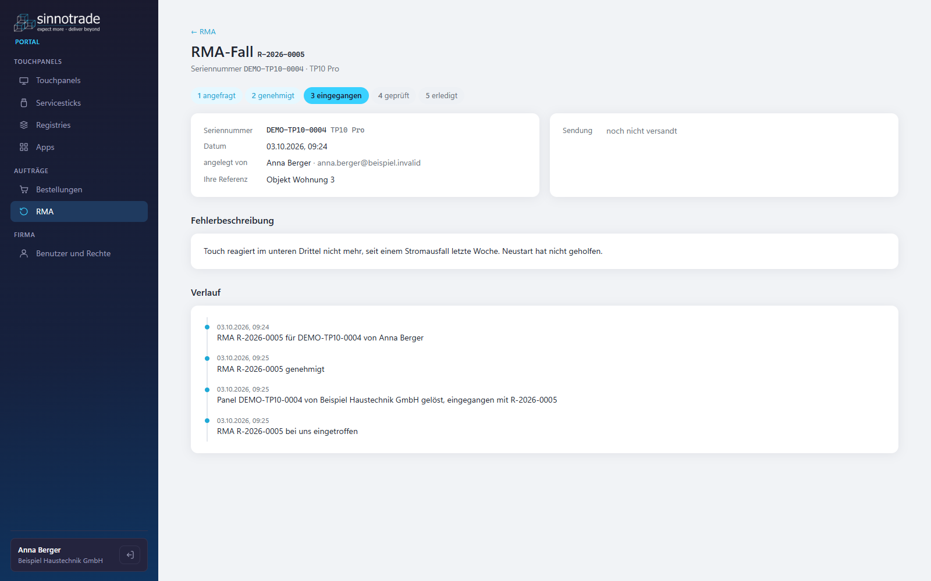Open Benutzer und Rechte
Image resolution: width=931 pixels, height=581 pixels.
[x=79, y=253]
